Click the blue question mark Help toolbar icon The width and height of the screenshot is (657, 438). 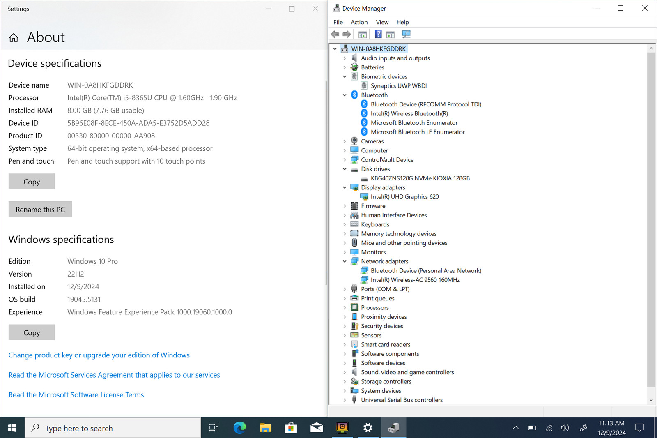(378, 35)
